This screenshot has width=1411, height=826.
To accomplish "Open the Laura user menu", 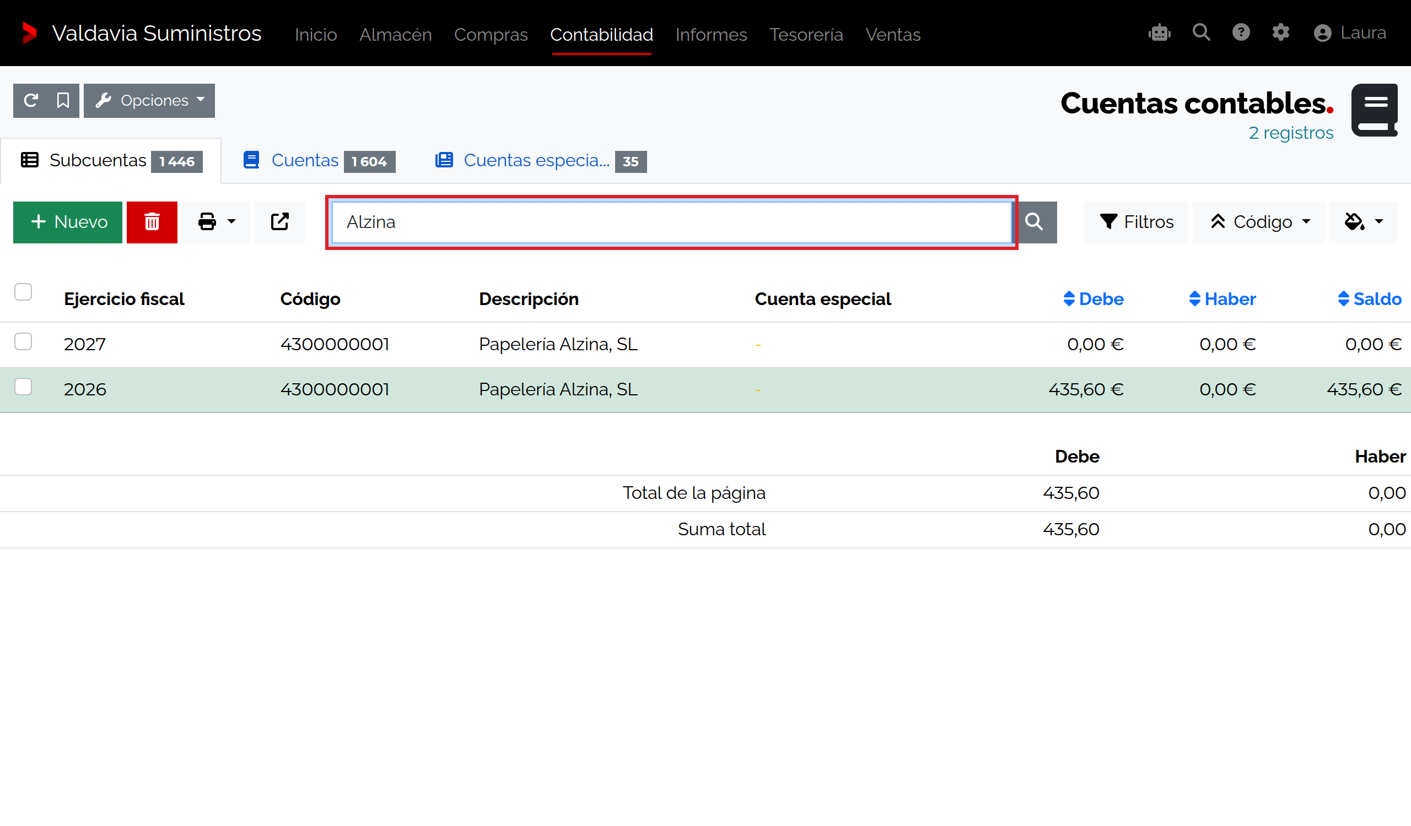I will click(1349, 33).
